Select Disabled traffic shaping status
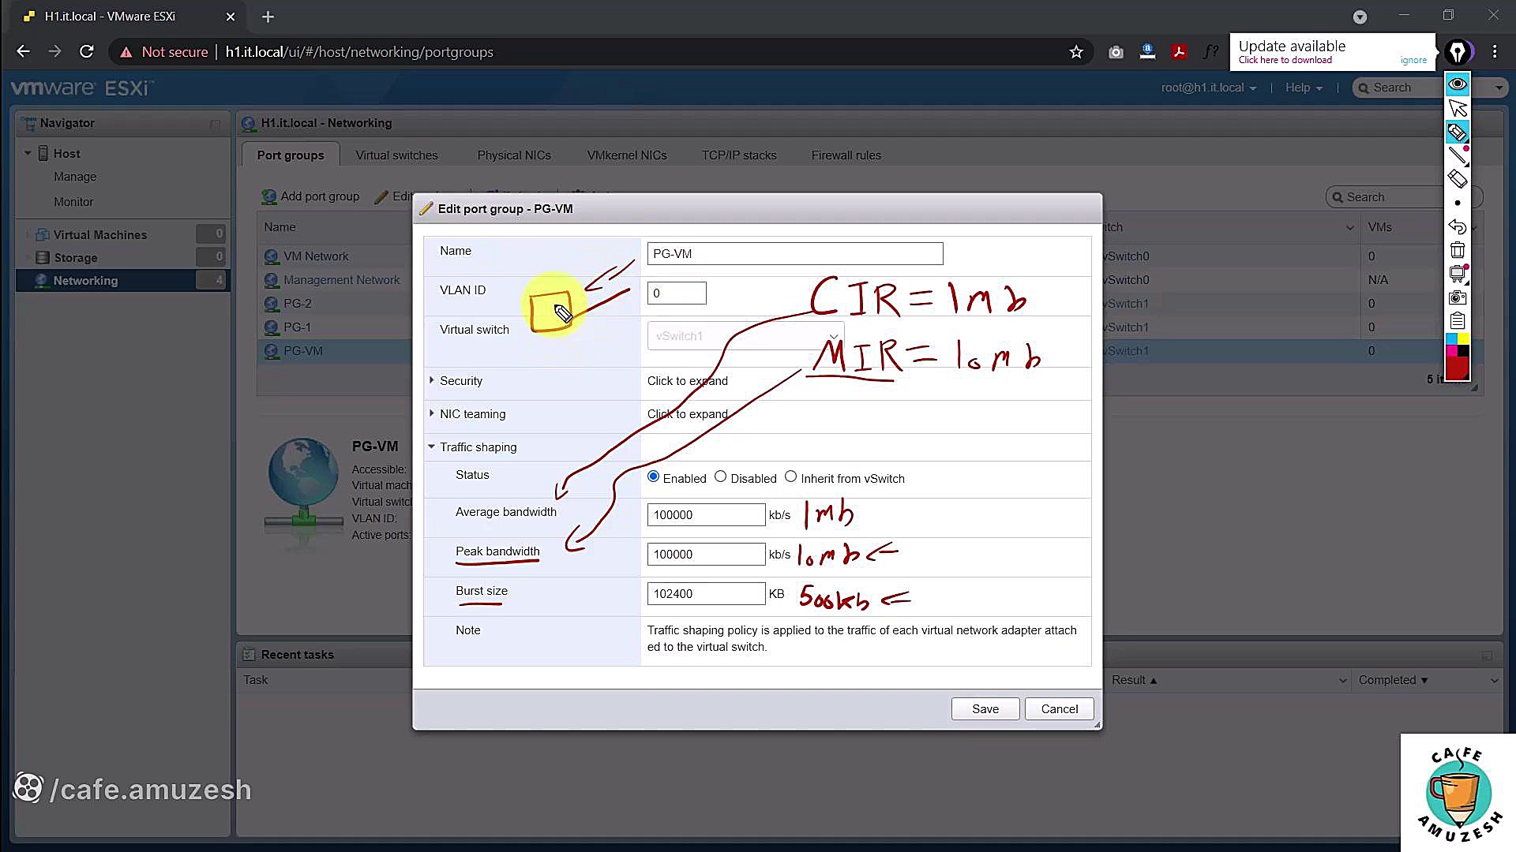 [x=720, y=477]
